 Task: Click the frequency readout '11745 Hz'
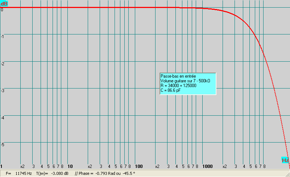(24, 173)
